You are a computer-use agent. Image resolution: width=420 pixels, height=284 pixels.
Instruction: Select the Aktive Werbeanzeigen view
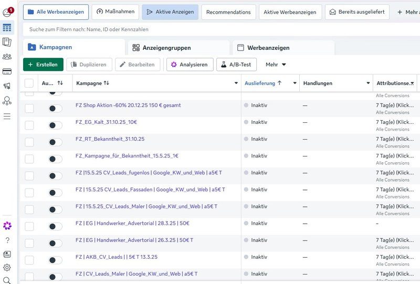[x=290, y=12]
